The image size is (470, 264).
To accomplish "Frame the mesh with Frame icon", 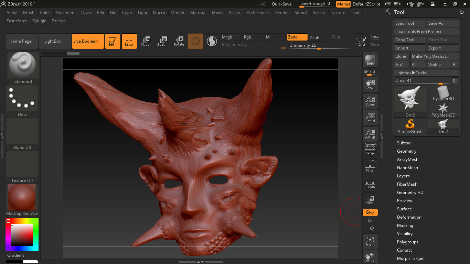I will (x=370, y=241).
